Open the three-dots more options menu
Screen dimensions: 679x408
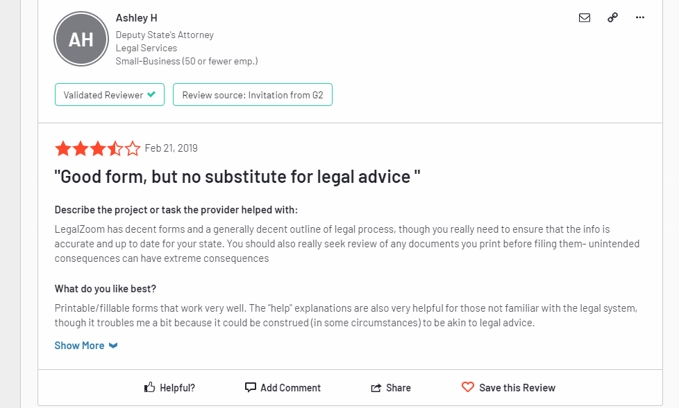coord(640,17)
